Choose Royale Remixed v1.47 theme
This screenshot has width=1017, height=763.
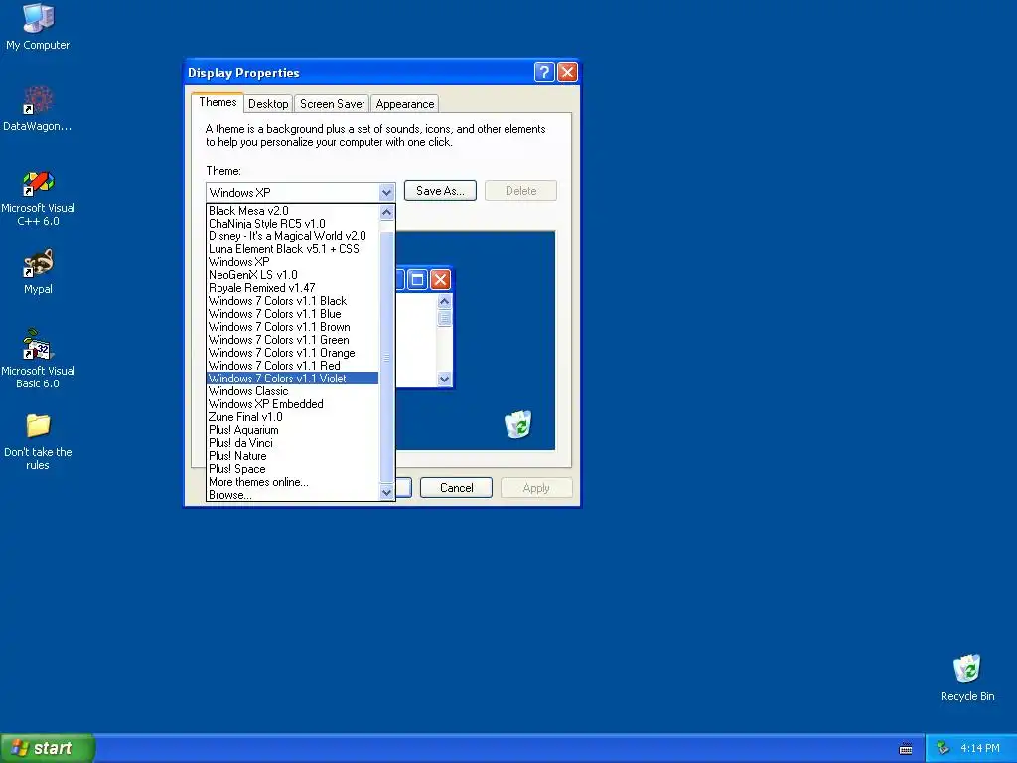(293, 288)
